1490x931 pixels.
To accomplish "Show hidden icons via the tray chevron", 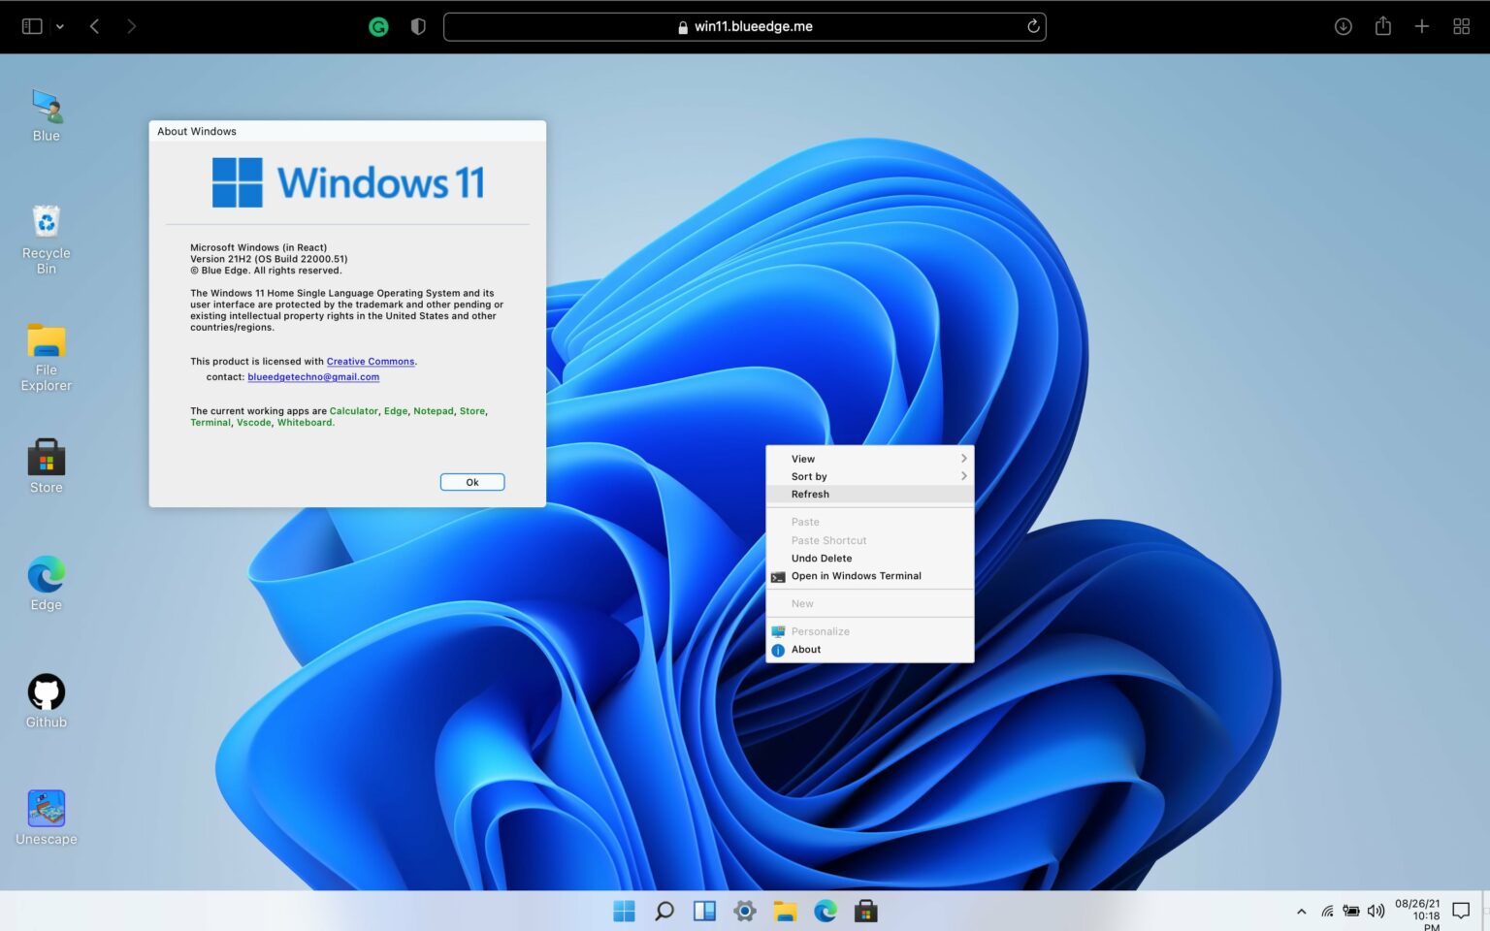I will coord(1300,912).
